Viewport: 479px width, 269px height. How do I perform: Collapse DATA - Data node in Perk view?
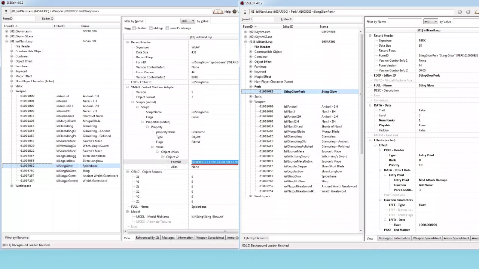[x=370, y=105]
